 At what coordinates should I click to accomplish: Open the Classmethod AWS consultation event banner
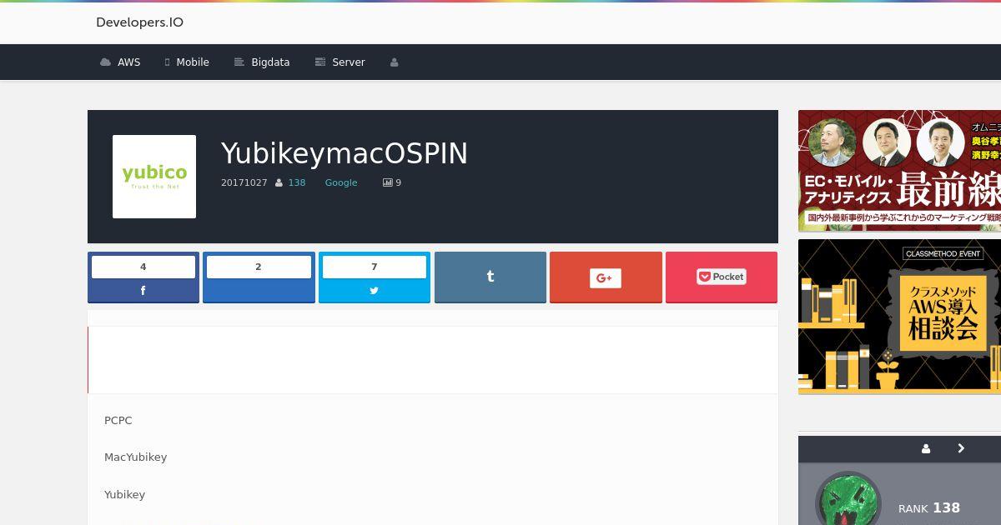[899, 317]
